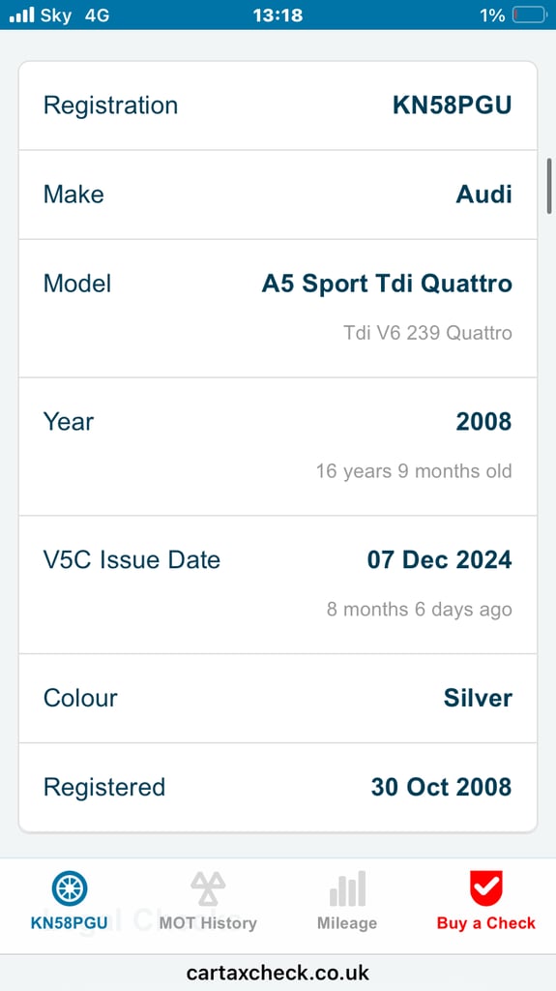Tap the MOT triangles icon
This screenshot has width=556, height=991.
pos(208,888)
